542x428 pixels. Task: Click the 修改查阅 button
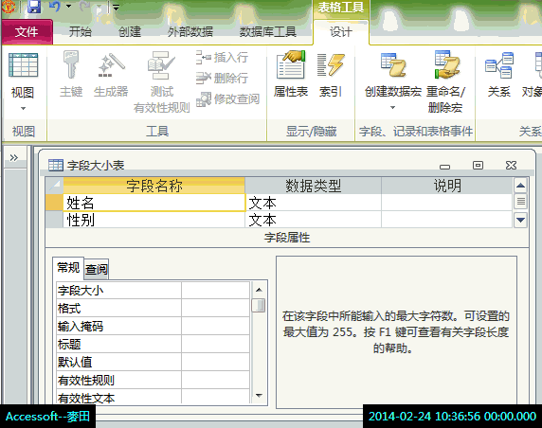(x=228, y=99)
